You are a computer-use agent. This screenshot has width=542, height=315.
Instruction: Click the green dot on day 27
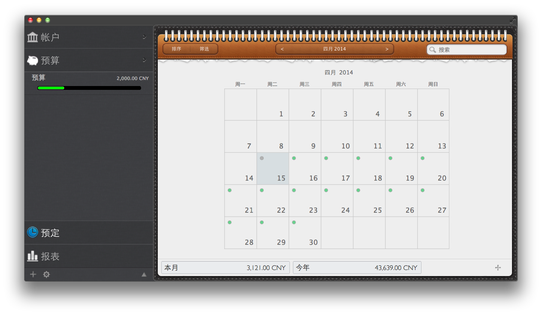coord(422,190)
